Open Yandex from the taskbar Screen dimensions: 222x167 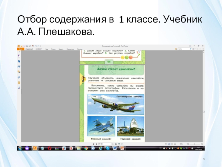point(71,148)
